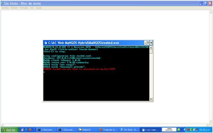Click the Added realm "wowsangil privado" line
The width and height of the screenshot is (213, 133).
(65, 67)
